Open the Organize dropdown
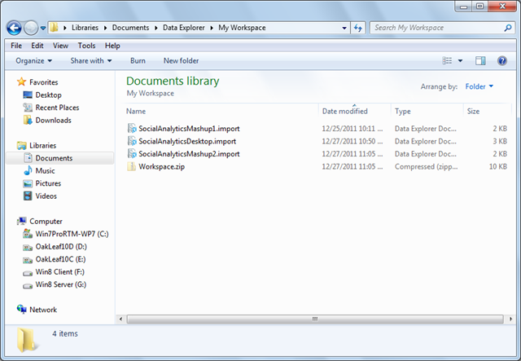Image resolution: width=521 pixels, height=361 pixels. coord(34,61)
